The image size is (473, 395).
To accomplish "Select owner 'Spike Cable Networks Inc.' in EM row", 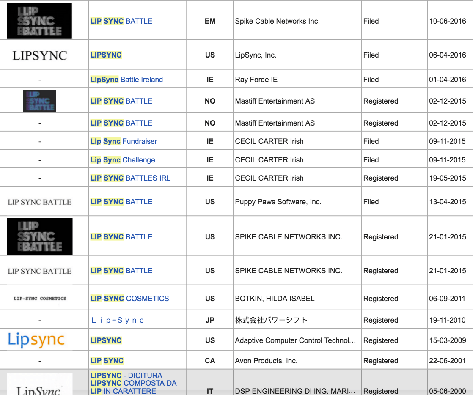I will 277,21.
